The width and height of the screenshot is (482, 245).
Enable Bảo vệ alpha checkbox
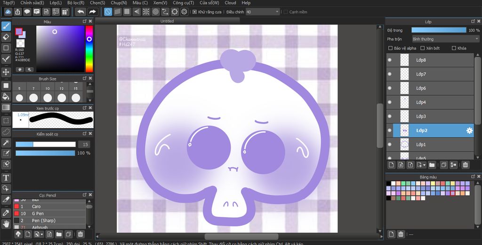(x=390, y=48)
